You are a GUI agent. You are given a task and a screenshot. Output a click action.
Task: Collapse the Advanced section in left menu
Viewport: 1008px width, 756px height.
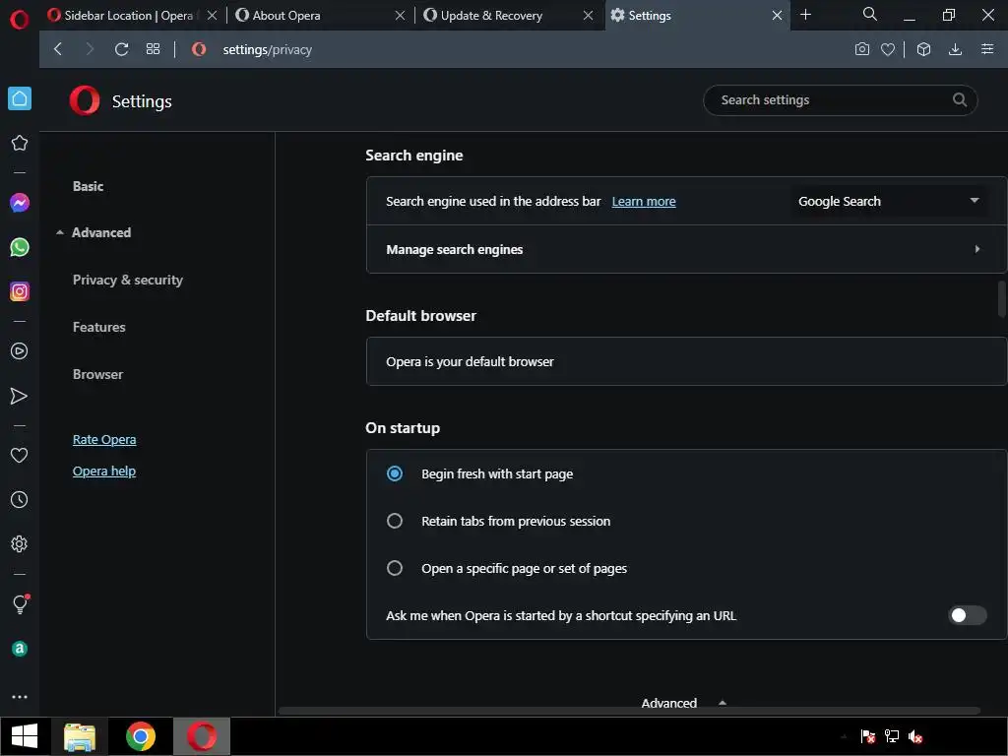(94, 232)
